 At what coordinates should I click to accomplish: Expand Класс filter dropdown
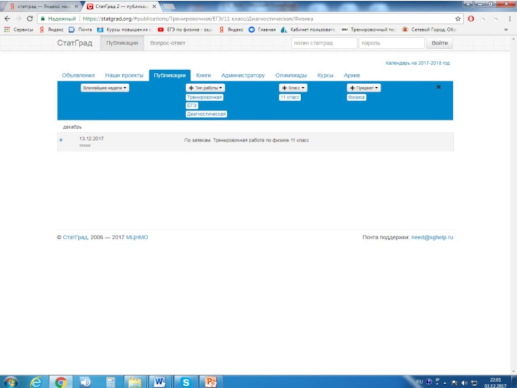(x=293, y=88)
